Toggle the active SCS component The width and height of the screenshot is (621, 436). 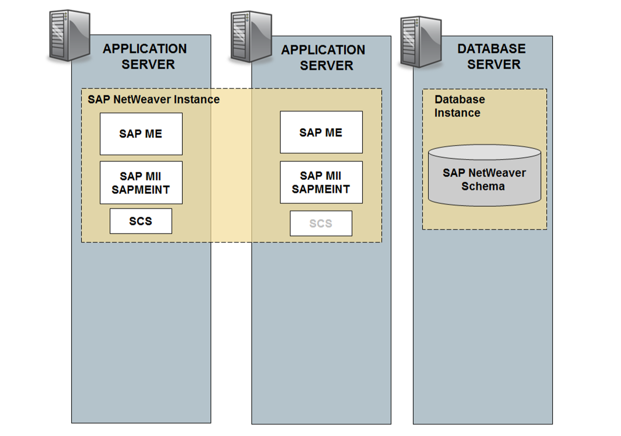(140, 221)
